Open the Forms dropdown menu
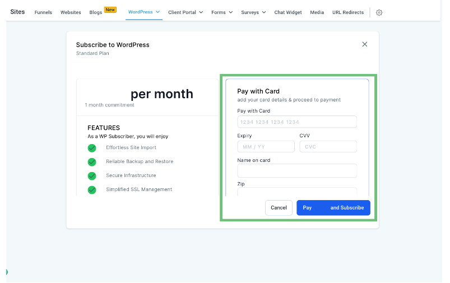450x283 pixels. tap(222, 12)
